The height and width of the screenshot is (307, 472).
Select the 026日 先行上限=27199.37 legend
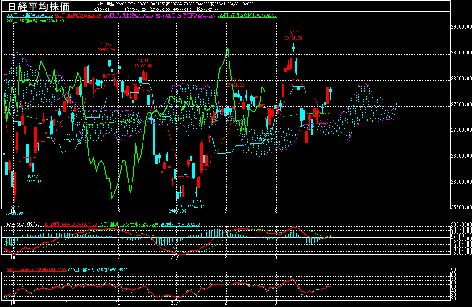[x=129, y=15]
